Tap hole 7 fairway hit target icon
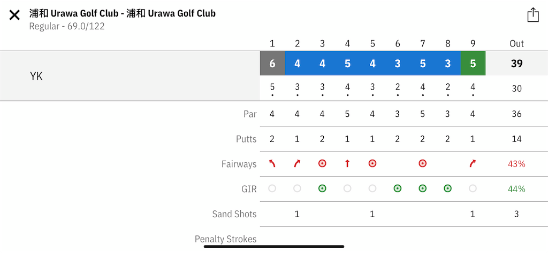The height and width of the screenshot is (253, 548). point(423,163)
